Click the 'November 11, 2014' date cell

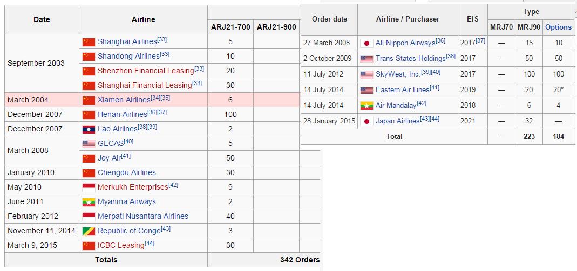pos(42,231)
